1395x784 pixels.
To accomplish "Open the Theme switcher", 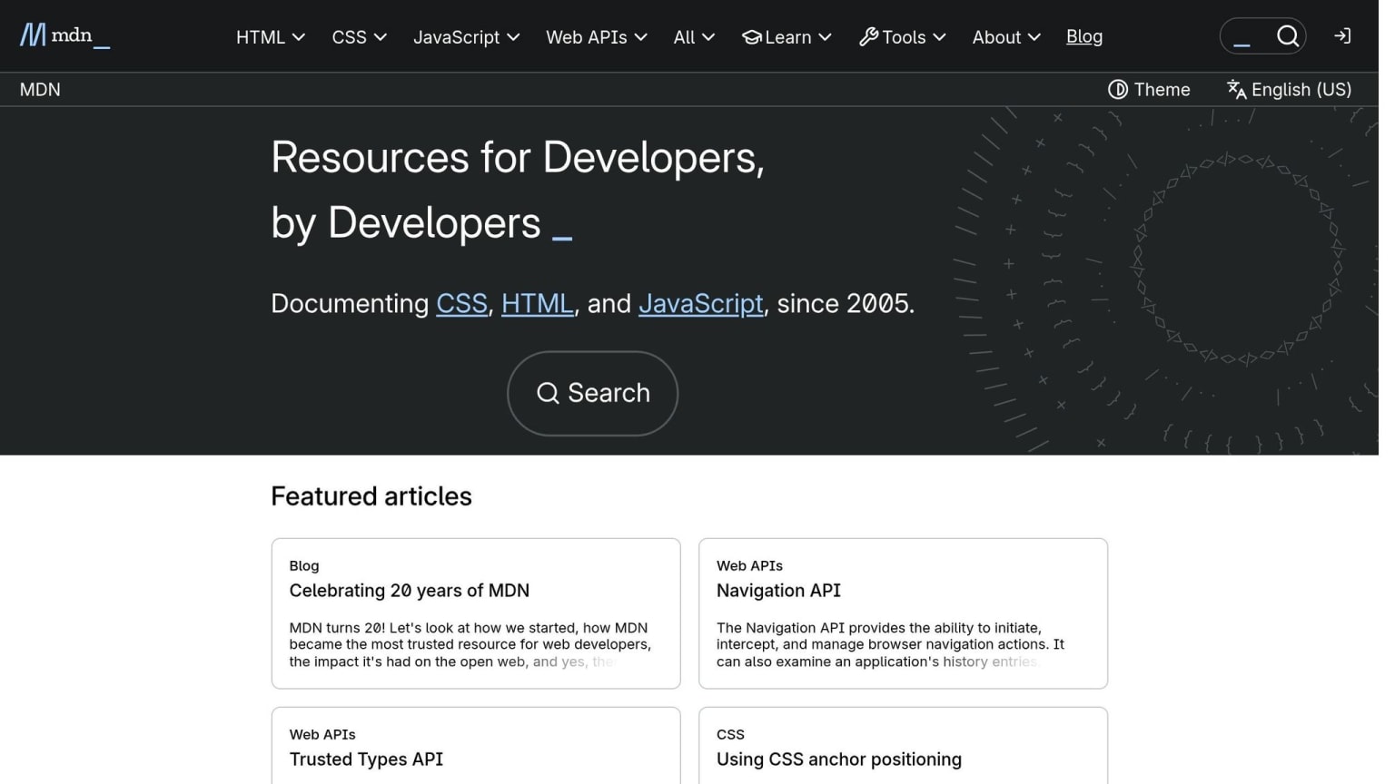I will click(x=1149, y=89).
